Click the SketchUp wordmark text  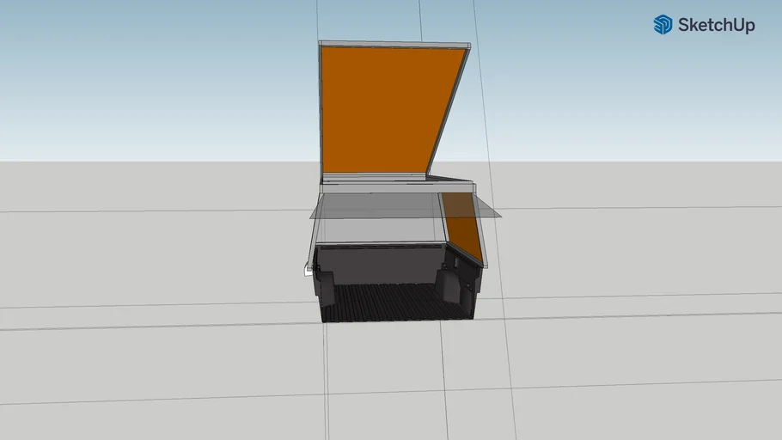pos(716,26)
